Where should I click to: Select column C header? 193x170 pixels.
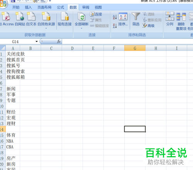click(x=51, y=48)
